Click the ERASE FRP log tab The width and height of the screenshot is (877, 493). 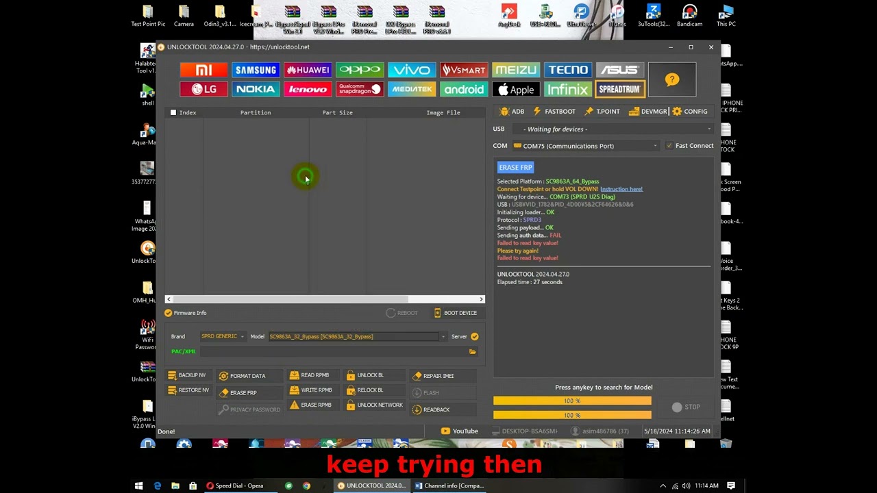pos(515,167)
